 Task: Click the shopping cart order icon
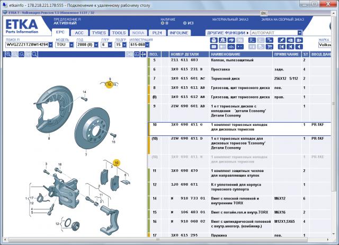[x=270, y=47]
